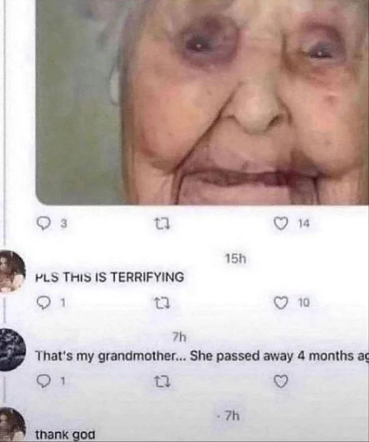369x442 pixels.
Task: Open the 7h timestamp above the grandmother comment
Action: [179, 337]
